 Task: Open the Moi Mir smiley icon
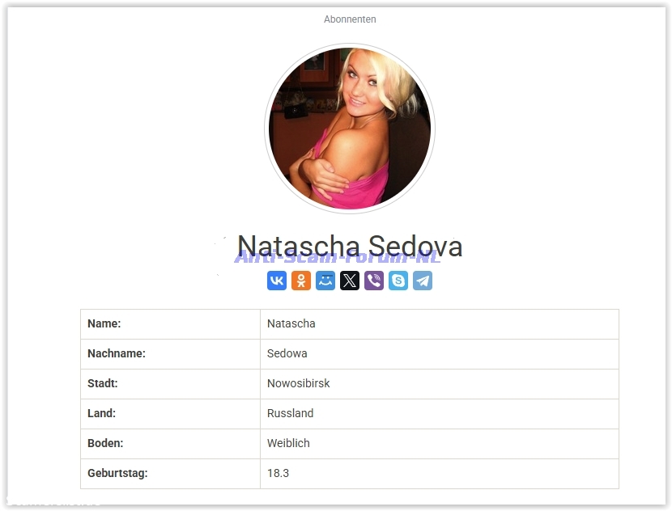click(325, 281)
